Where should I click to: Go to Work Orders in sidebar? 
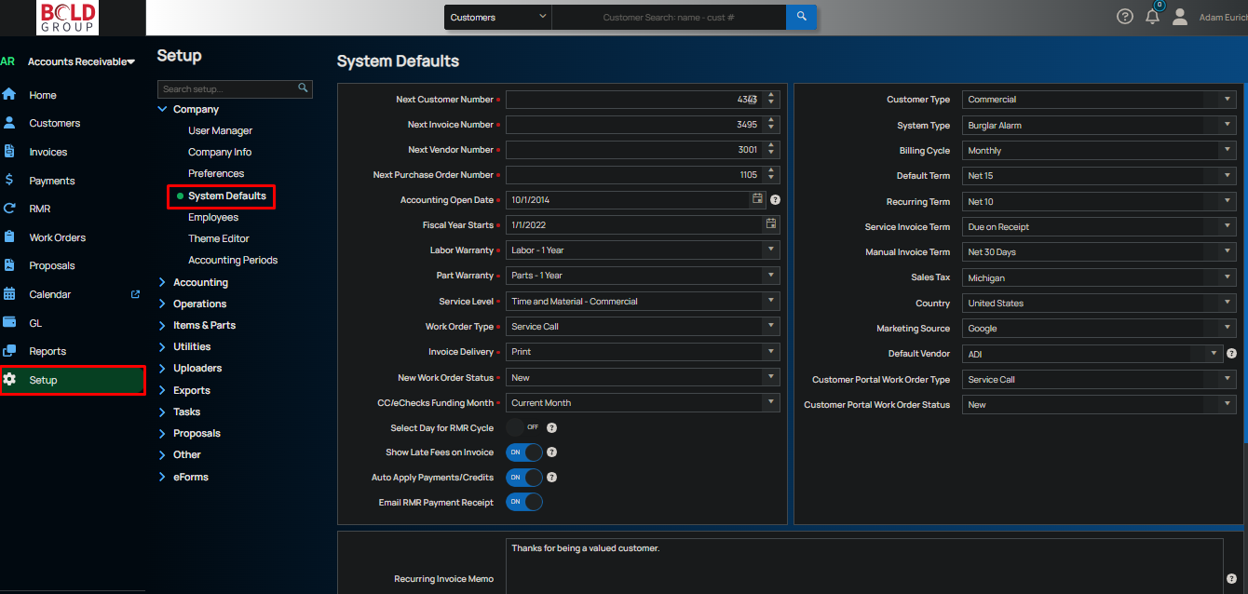click(57, 237)
